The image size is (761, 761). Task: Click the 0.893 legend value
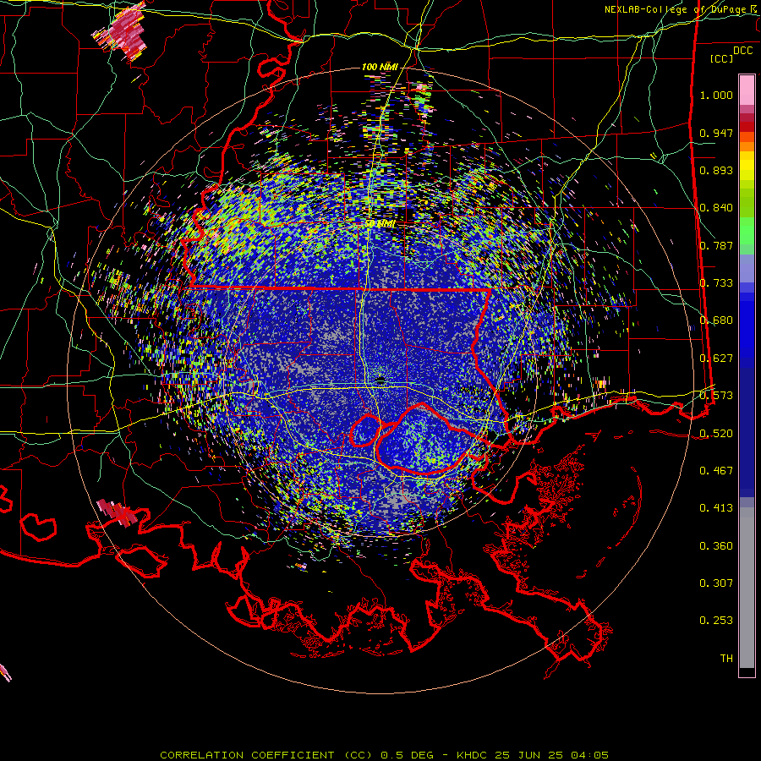[716, 170]
